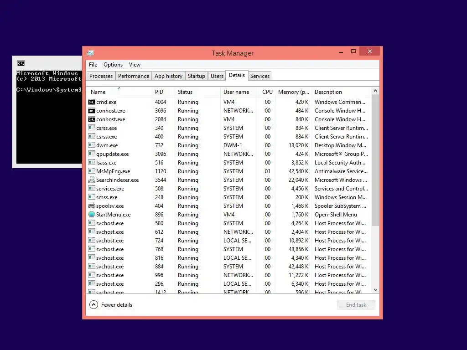Click the svchost.exe icon for PID 816
This screenshot has height=350, width=467.
(91, 257)
